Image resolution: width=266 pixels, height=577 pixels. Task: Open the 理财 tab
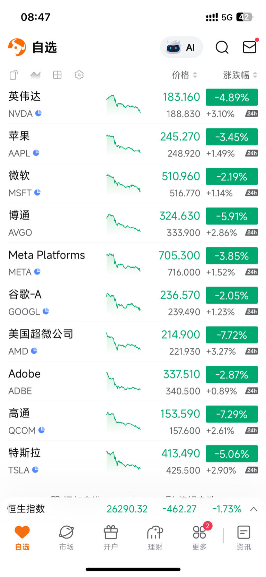click(155, 537)
